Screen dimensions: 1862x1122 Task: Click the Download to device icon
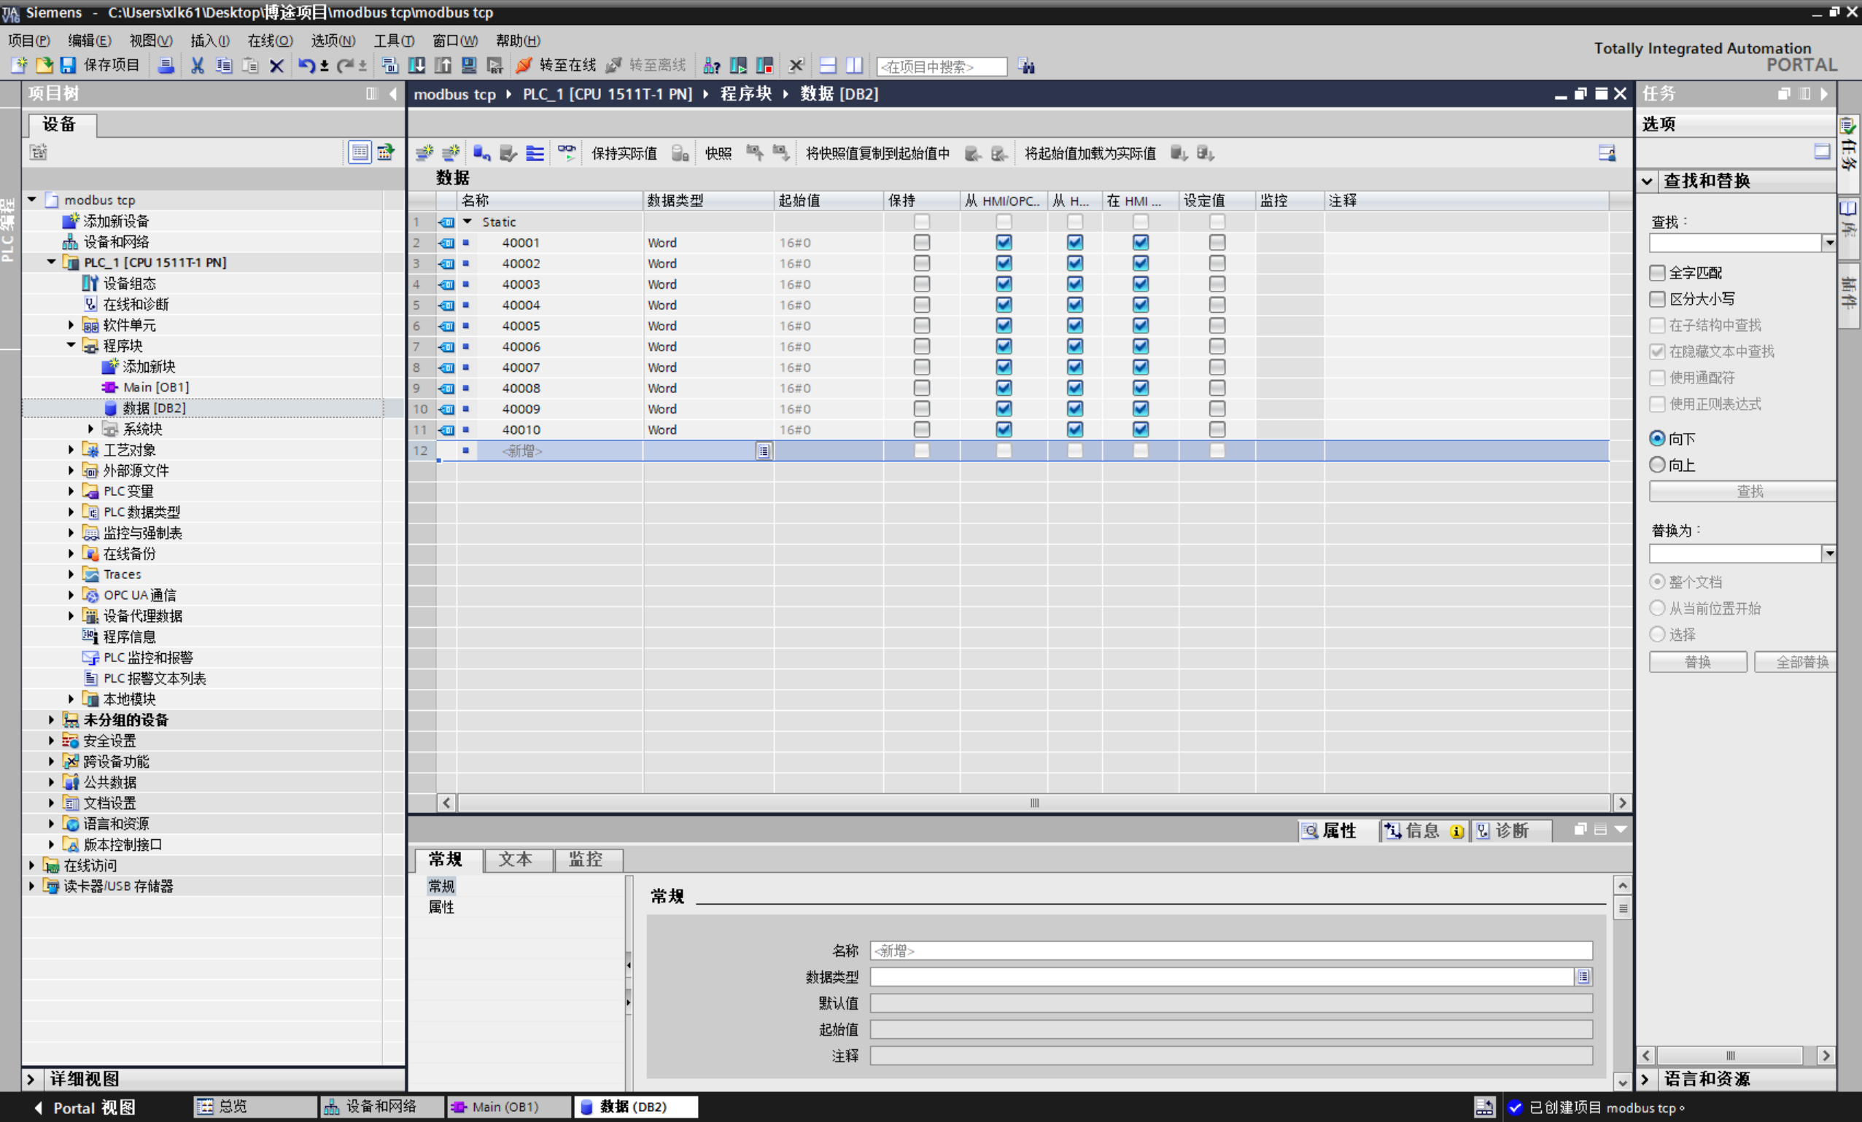416,66
